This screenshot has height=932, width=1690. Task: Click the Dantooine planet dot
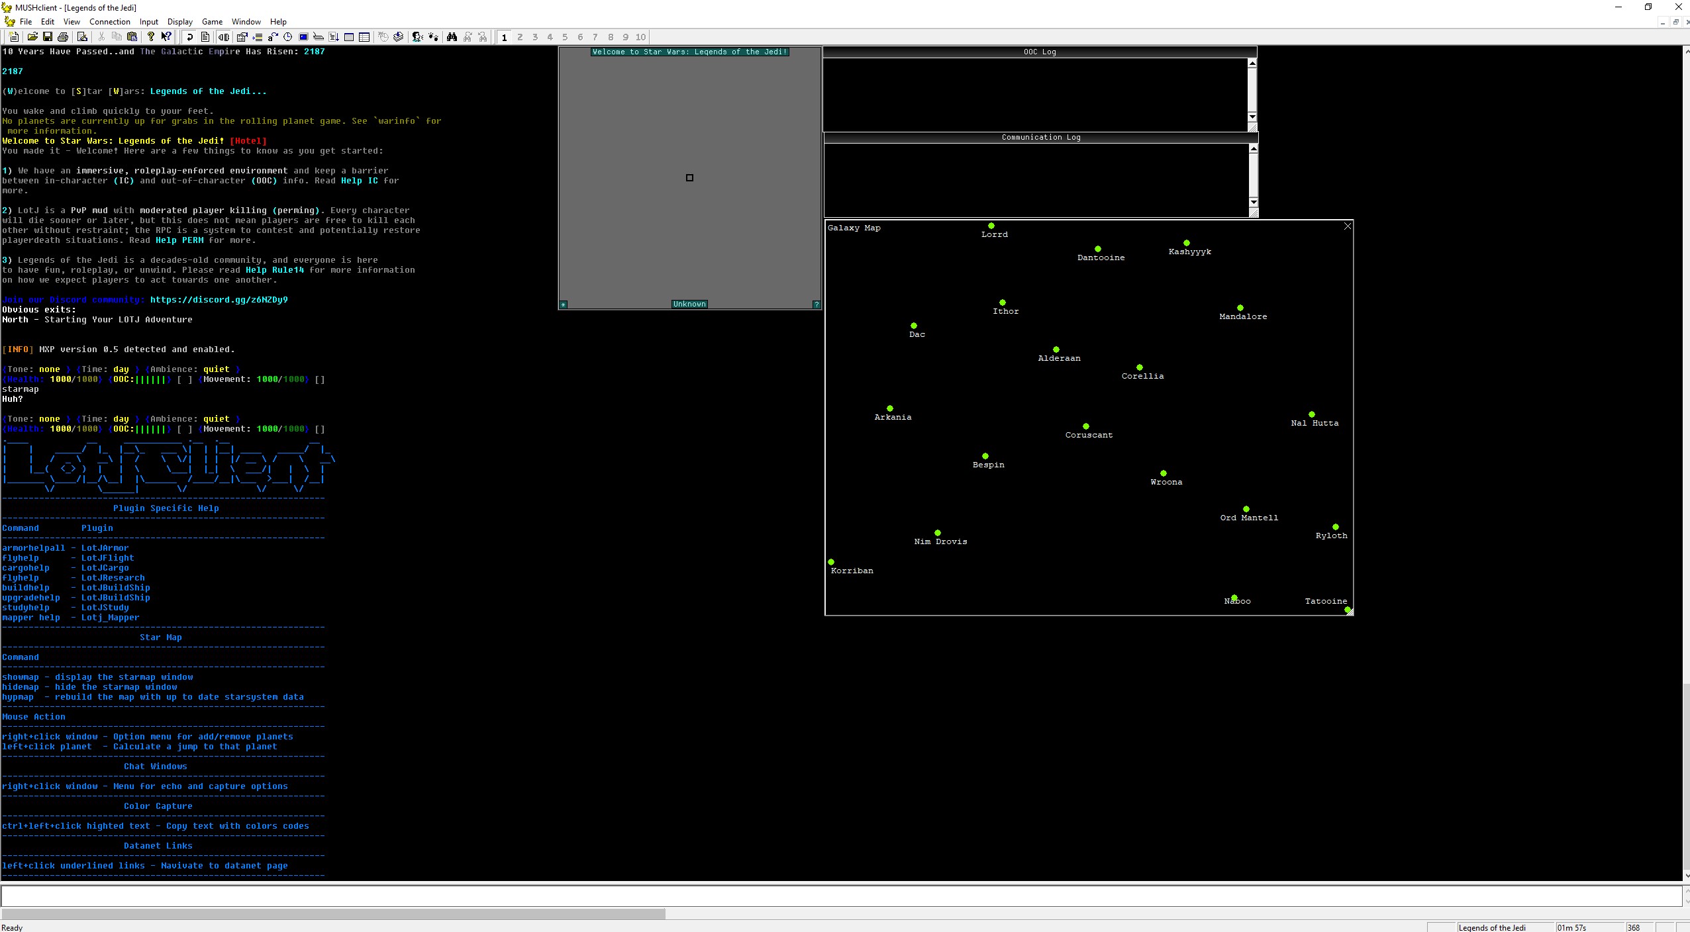(1098, 249)
